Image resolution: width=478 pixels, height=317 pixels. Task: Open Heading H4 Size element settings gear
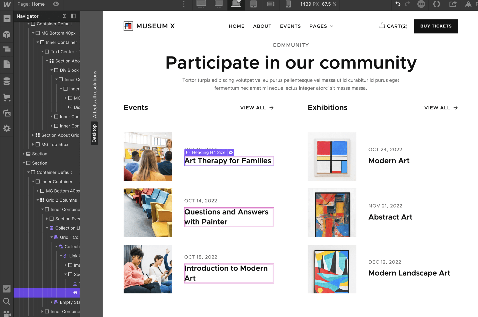pyautogui.click(x=231, y=152)
